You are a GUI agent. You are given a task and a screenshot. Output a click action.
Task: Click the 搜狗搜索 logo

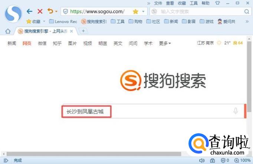[x=163, y=81]
